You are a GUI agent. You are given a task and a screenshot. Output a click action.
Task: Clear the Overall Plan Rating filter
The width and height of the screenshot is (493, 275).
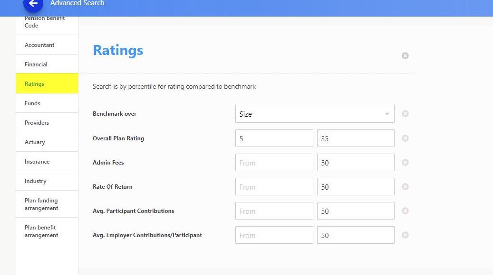pyautogui.click(x=405, y=138)
